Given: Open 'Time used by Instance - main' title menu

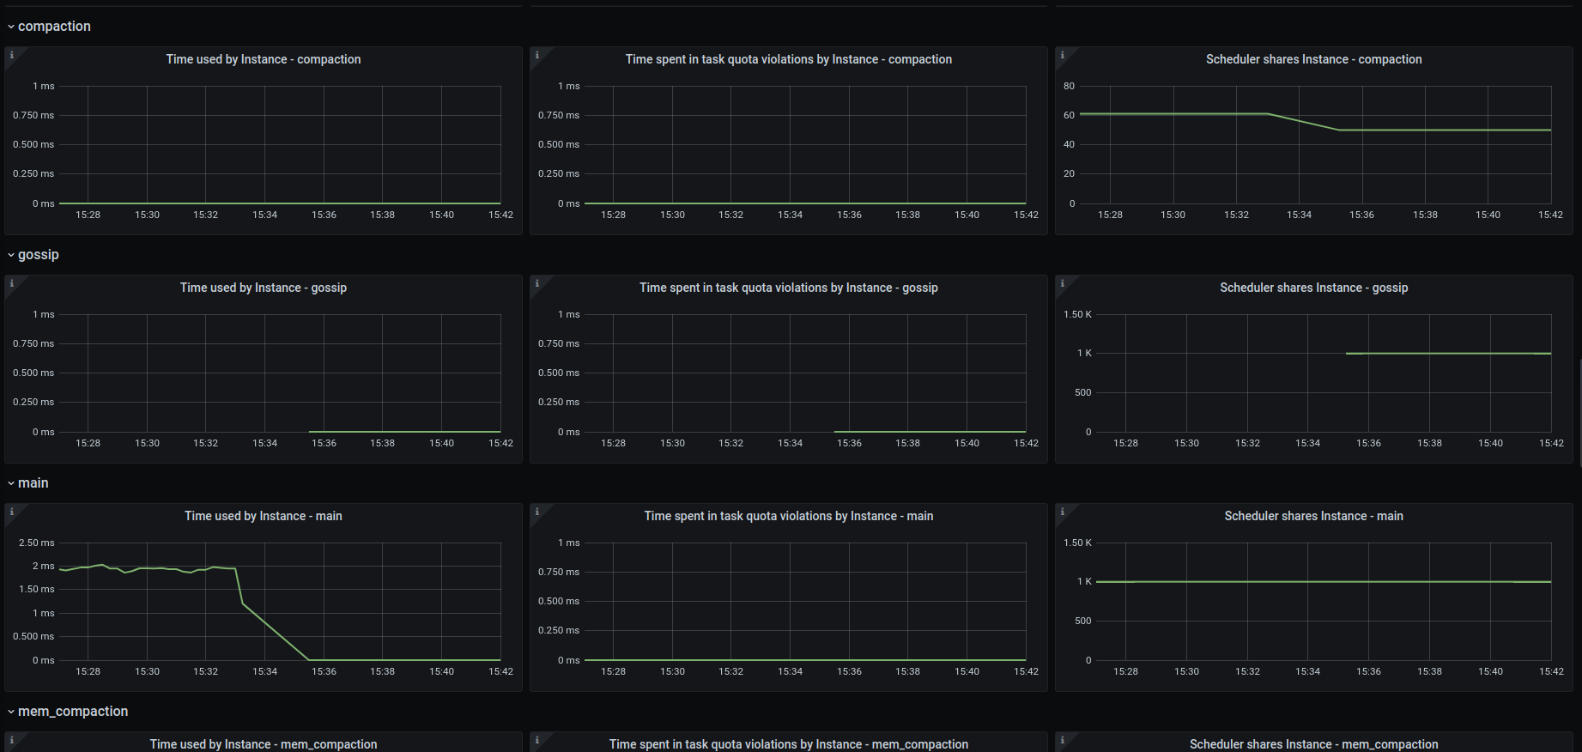Looking at the screenshot, I should tap(264, 516).
